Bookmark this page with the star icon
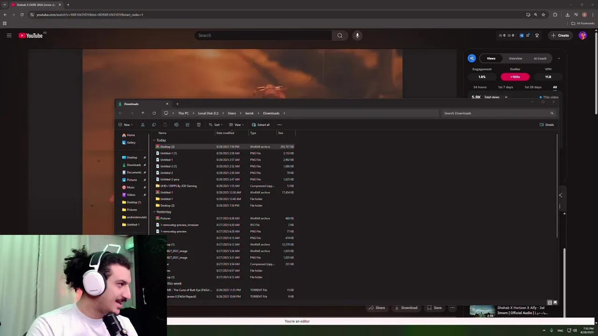Screen dimensions: 598x336 tap(543, 14)
